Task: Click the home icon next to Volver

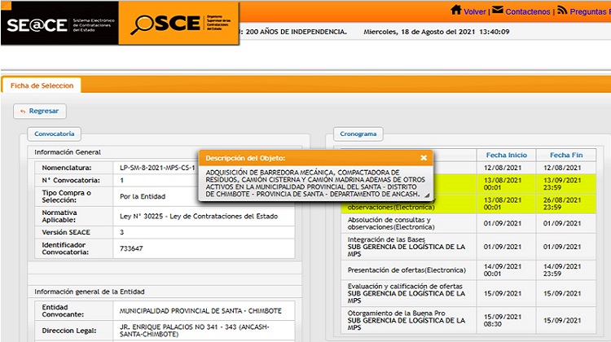Action: (x=456, y=10)
